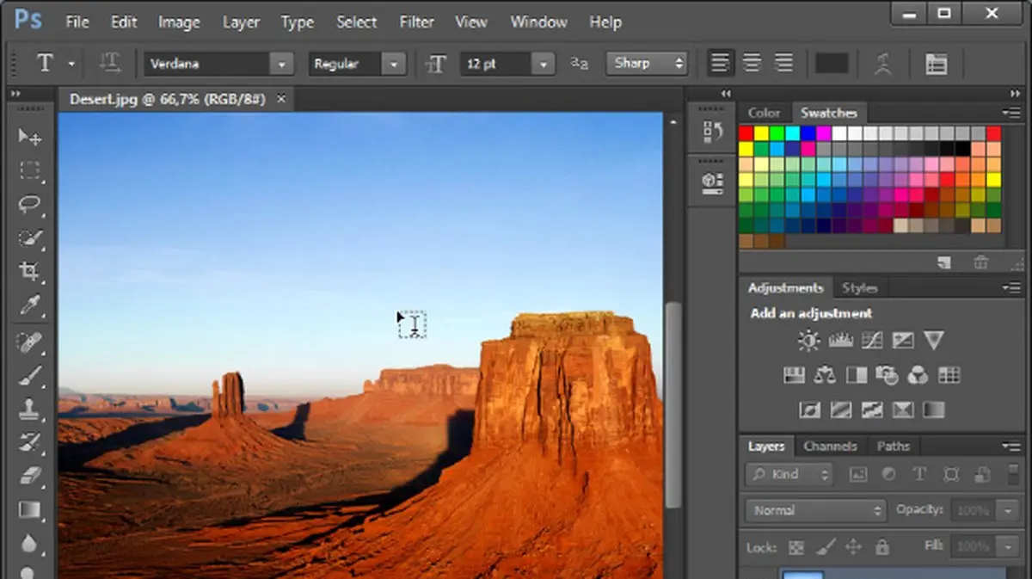The width and height of the screenshot is (1032, 579).
Task: Toggle the lock all layer option
Action: pos(881,547)
